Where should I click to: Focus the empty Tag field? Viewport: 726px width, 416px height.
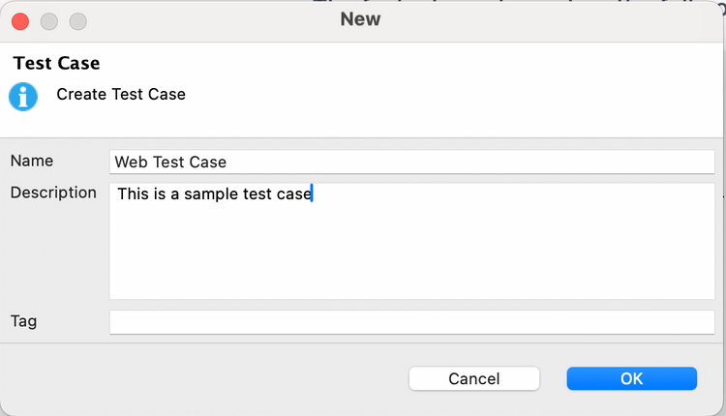pyautogui.click(x=411, y=321)
